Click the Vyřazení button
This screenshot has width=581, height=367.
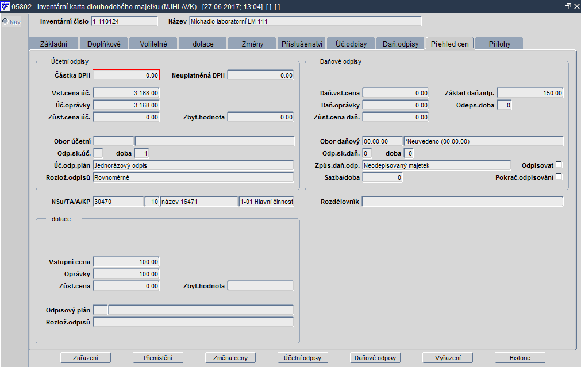tap(448, 358)
